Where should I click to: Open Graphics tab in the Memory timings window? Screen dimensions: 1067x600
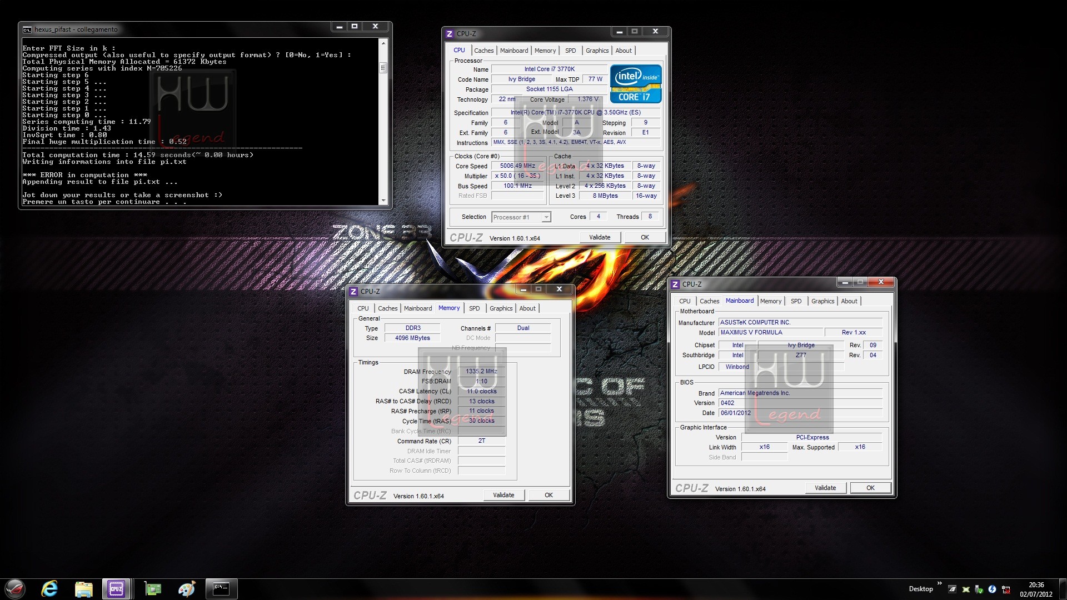coord(501,308)
